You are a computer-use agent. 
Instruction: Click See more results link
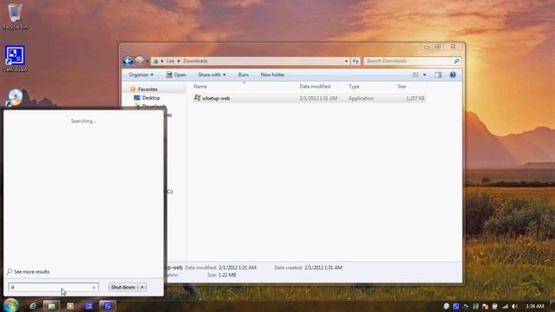31,271
